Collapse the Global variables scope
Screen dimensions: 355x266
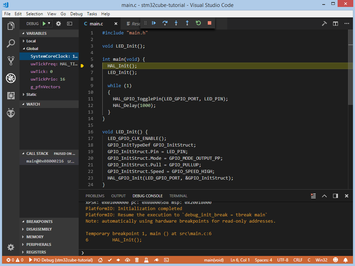[x=49, y=49]
